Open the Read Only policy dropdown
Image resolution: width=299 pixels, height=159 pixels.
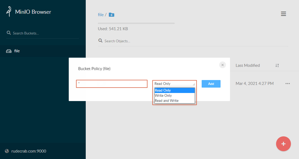click(174, 84)
